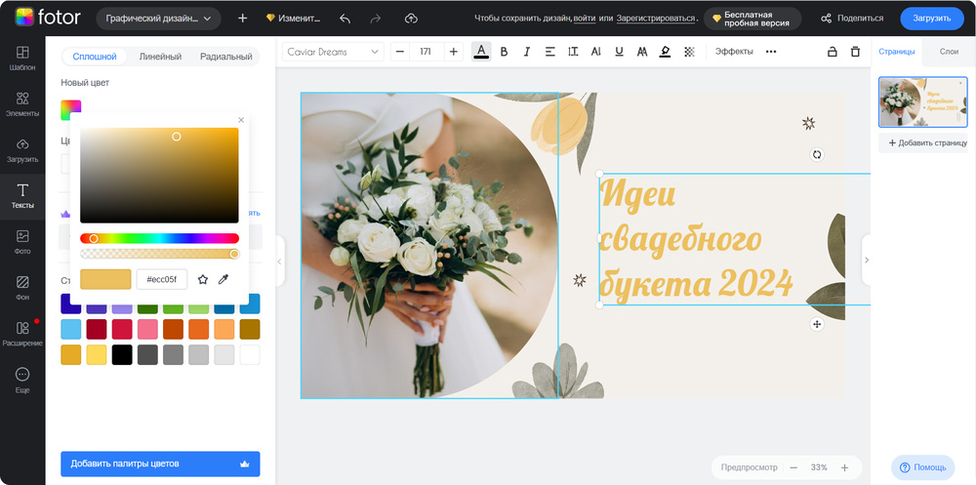Screen dimensions: 976x485
Task: Switch to the Слои layers tab
Action: (x=949, y=52)
